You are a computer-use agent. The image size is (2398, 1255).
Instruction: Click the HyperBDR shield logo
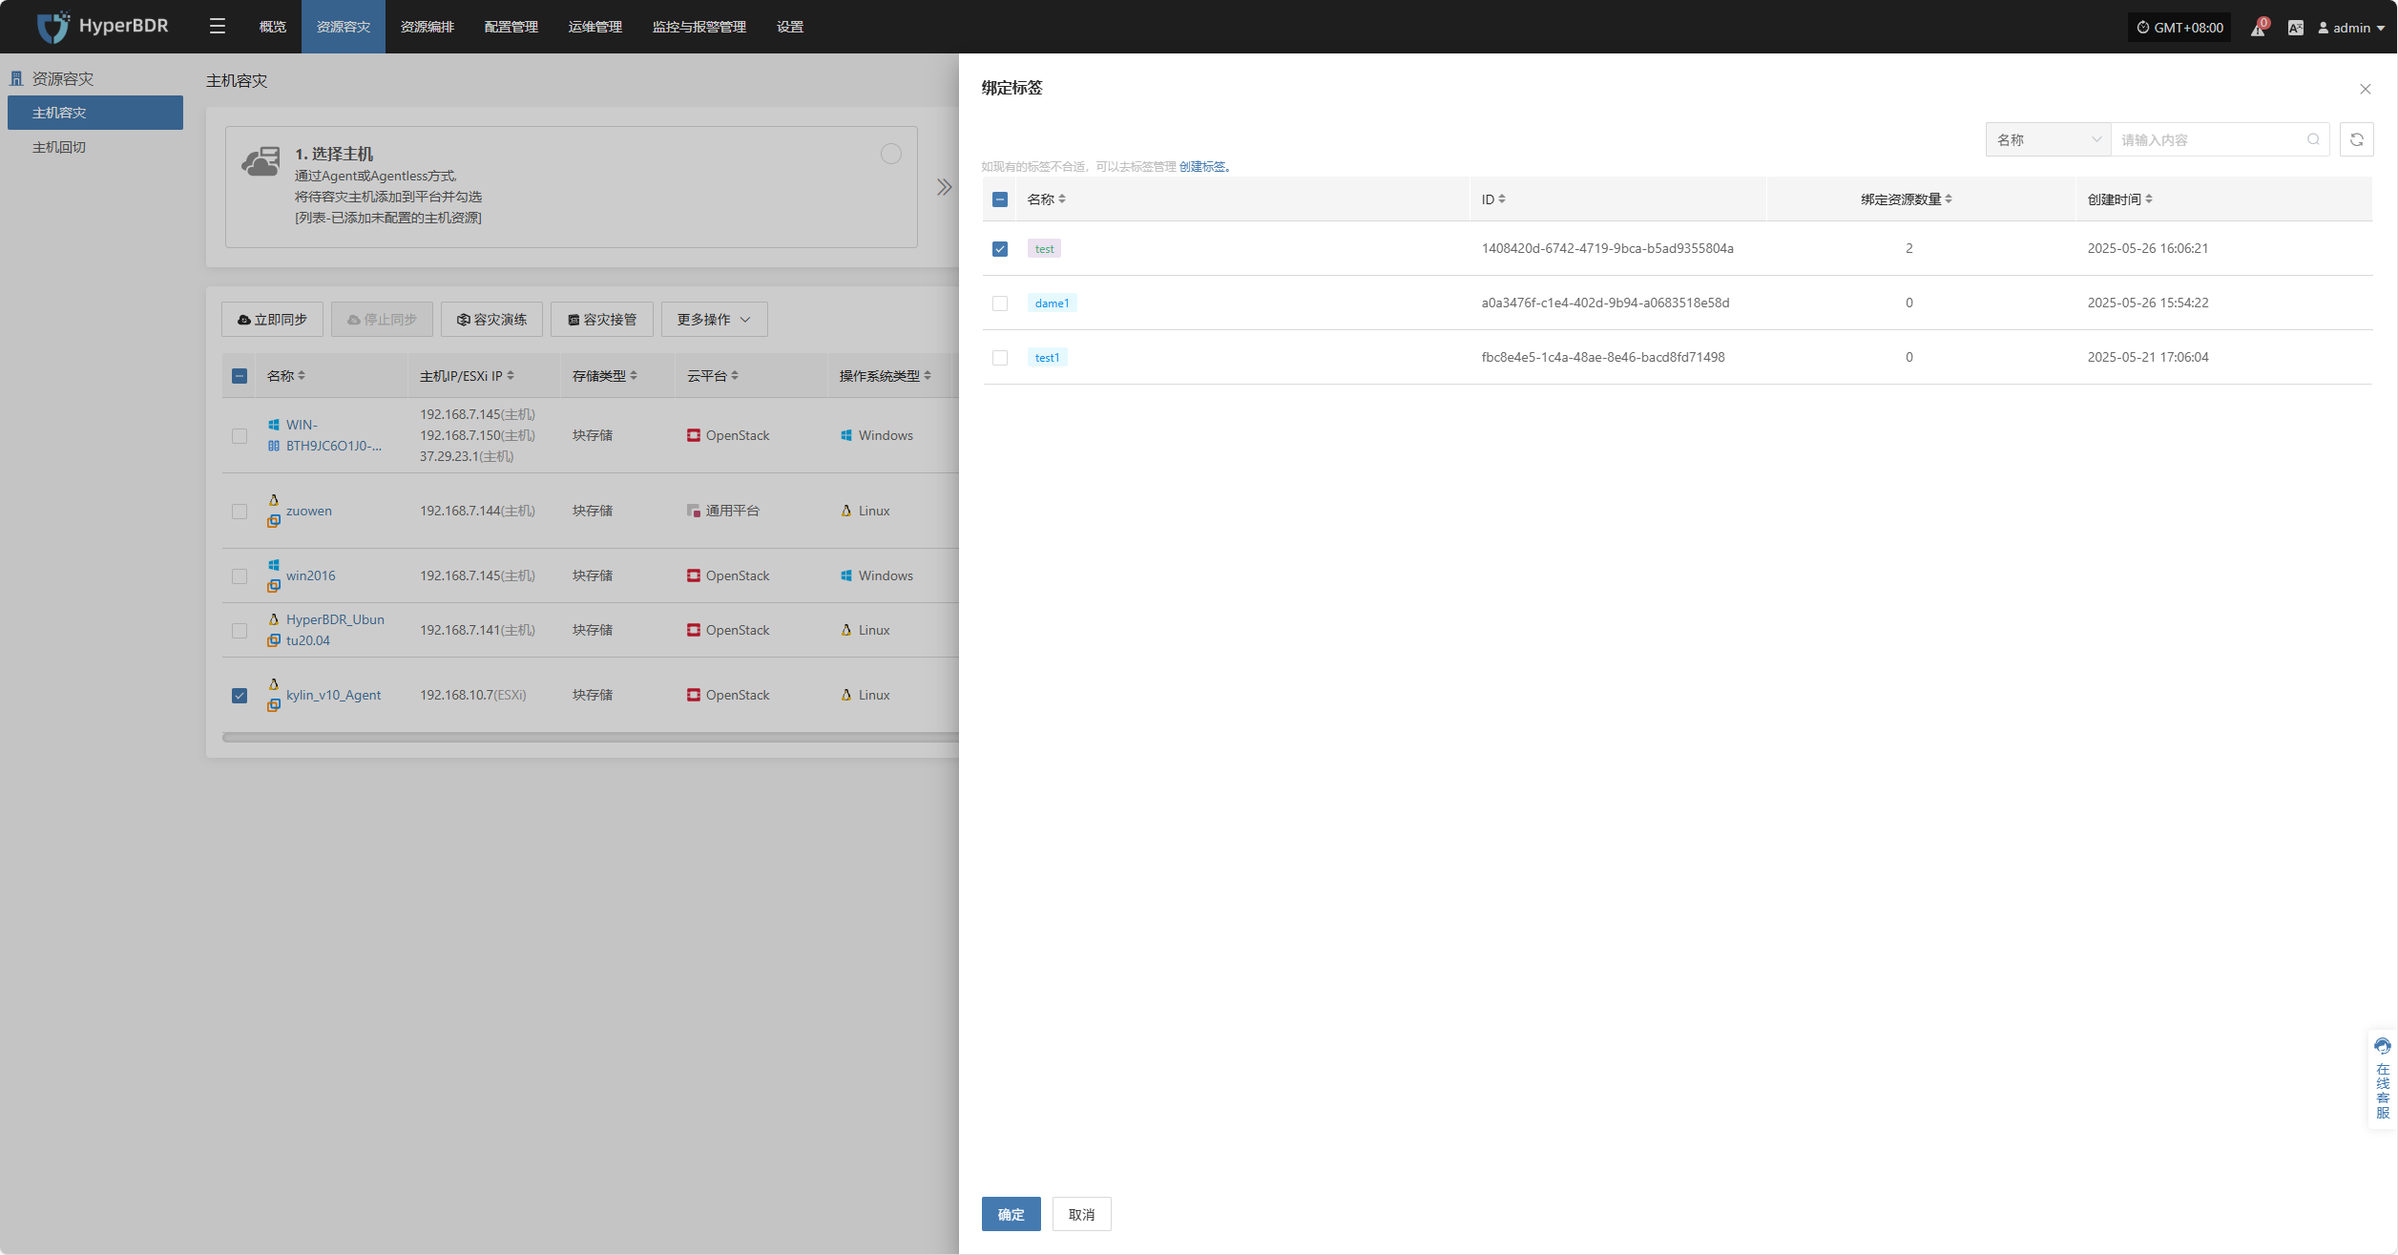pyautogui.click(x=52, y=27)
